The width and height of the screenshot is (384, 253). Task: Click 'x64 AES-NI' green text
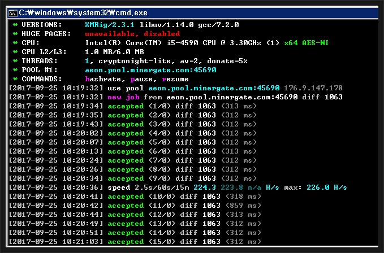tap(306, 43)
